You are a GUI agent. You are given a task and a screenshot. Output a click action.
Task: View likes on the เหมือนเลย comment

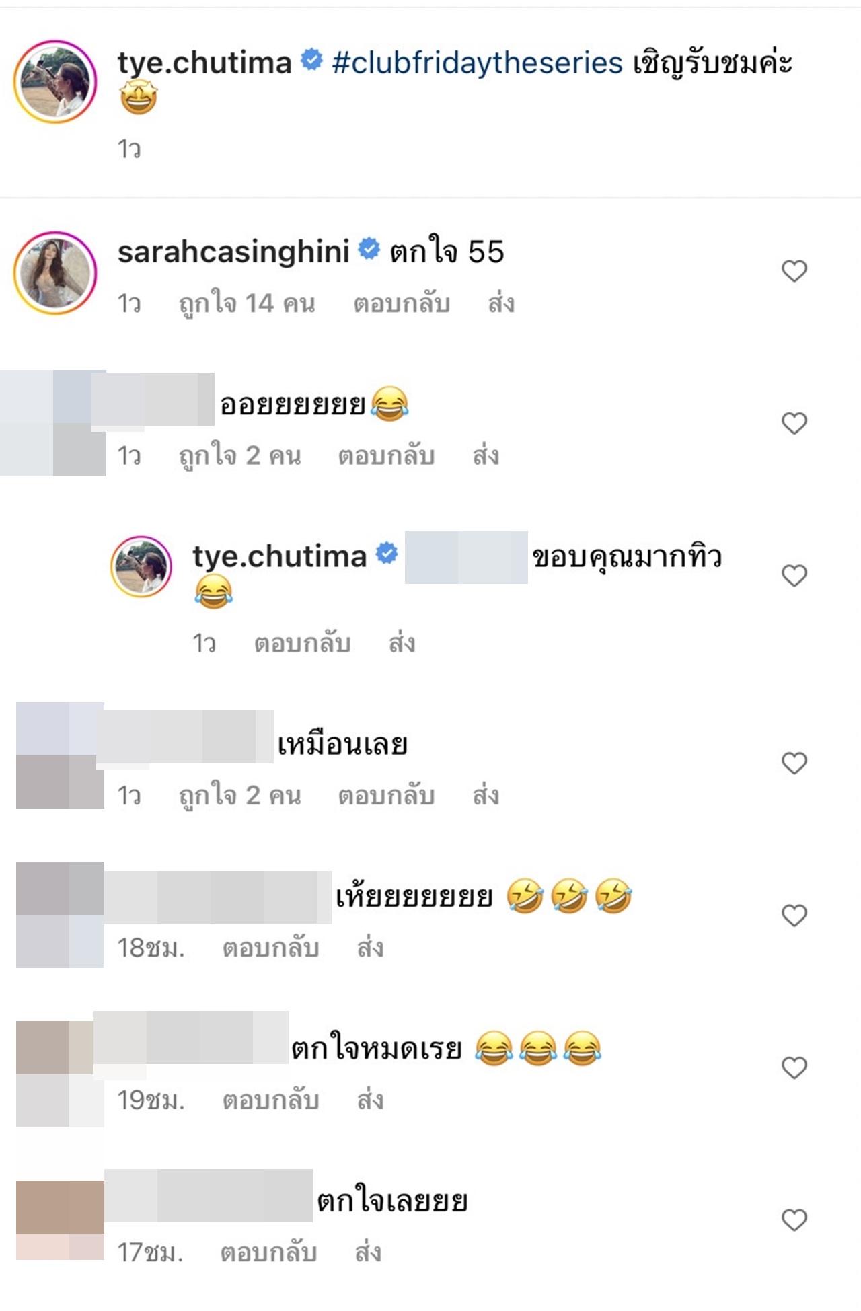pos(239,796)
